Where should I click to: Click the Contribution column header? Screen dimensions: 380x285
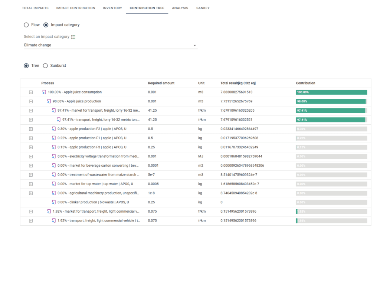(x=305, y=83)
